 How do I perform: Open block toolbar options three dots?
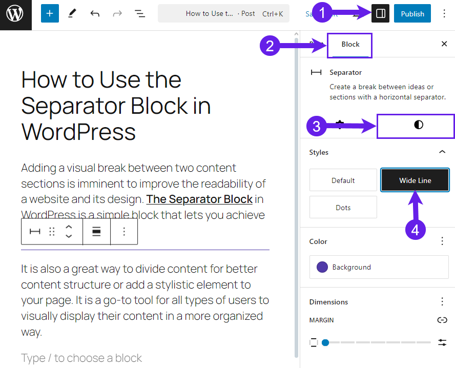(124, 231)
